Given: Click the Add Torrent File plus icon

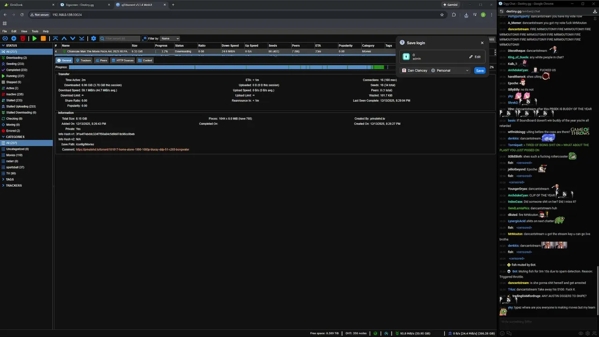Looking at the screenshot, I should [14, 38].
